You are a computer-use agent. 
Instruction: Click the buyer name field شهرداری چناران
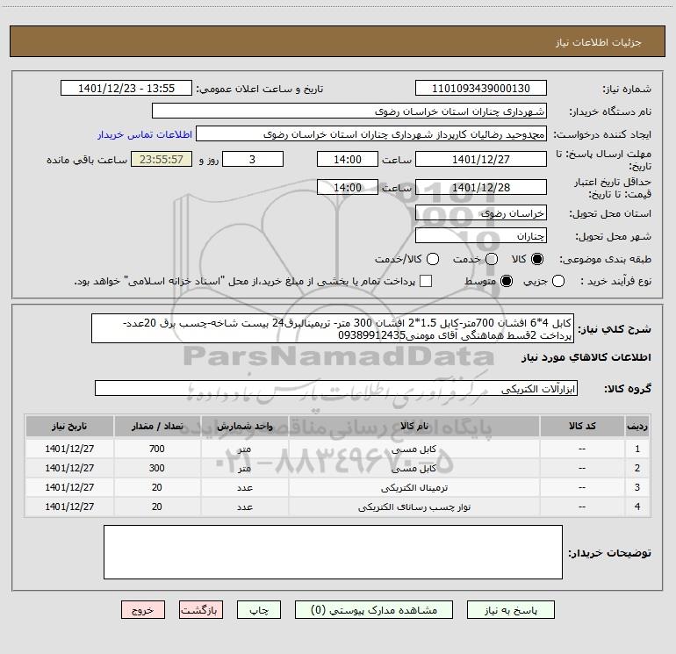349,111
